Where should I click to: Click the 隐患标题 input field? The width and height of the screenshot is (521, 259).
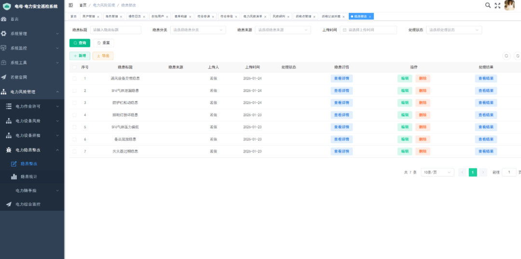[x=116, y=30]
